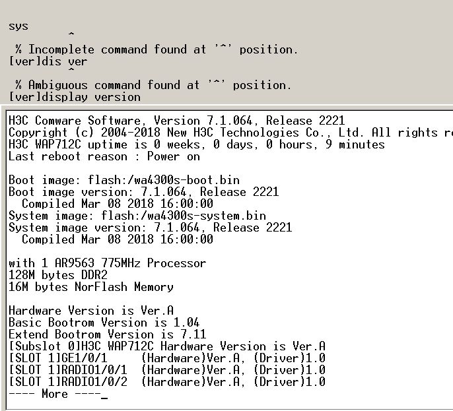Click the 'Extend Bootrom Version is 7.11' line
This screenshot has width=453, height=411.
coord(107,334)
